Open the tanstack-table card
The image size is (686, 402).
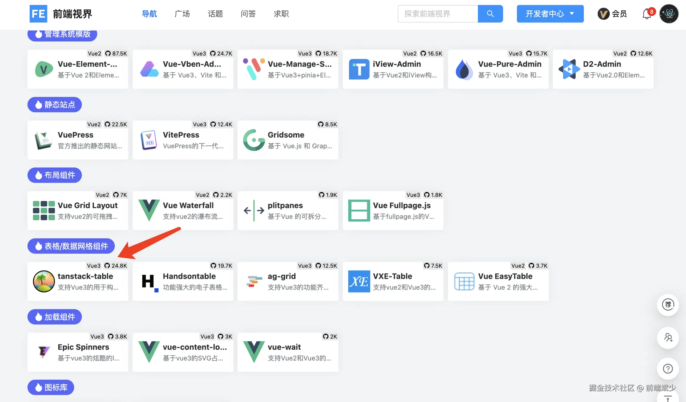coord(78,281)
